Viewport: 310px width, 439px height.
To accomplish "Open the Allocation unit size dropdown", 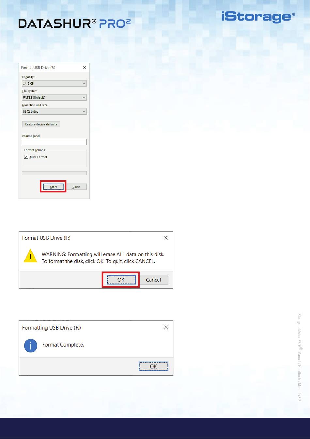I will tap(54, 112).
